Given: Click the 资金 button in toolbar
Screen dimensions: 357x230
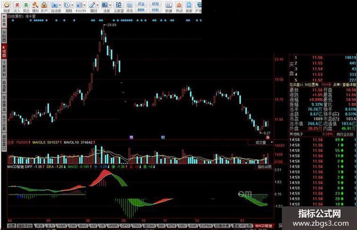Looking at the screenshot, I should [141, 4].
